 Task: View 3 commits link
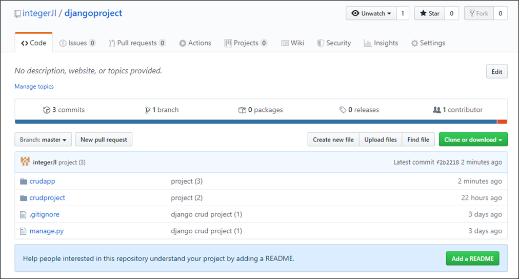tap(64, 110)
